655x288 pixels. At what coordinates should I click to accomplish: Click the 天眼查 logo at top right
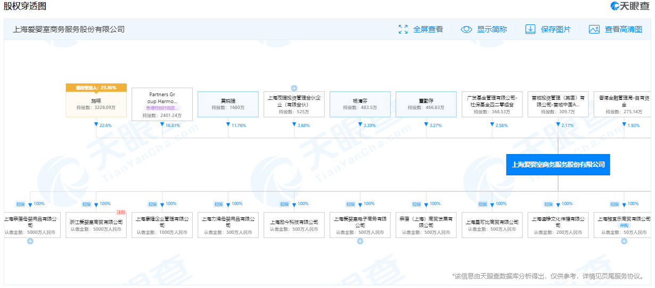[x=630, y=6]
